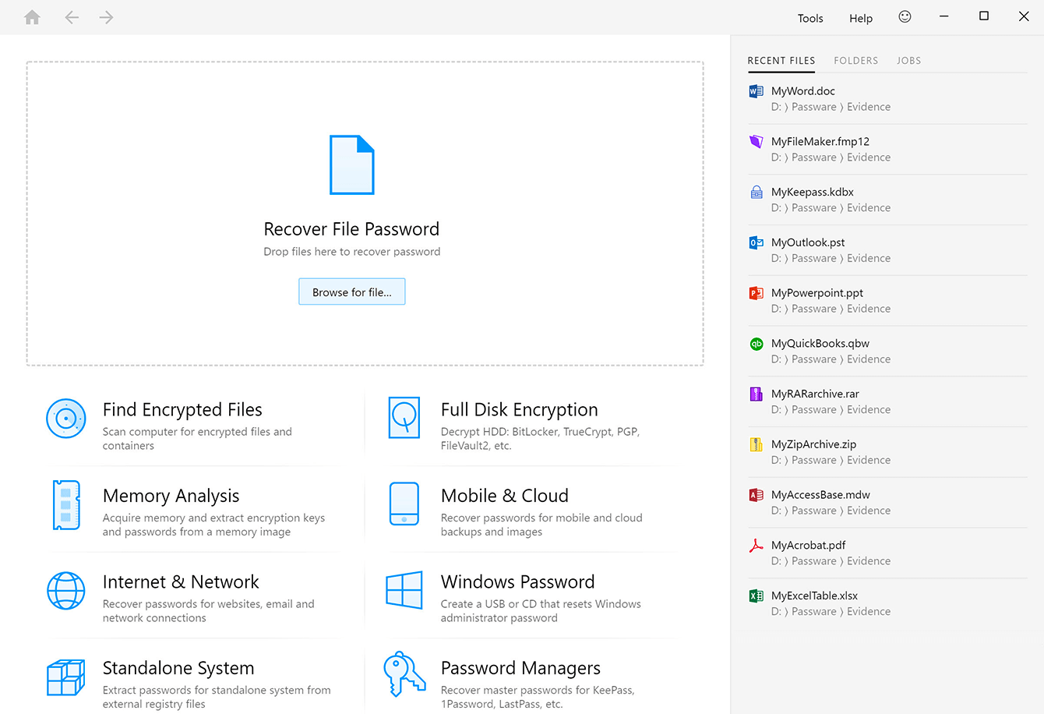Click the Password Managers keys icon
1044x714 pixels.
(404, 674)
